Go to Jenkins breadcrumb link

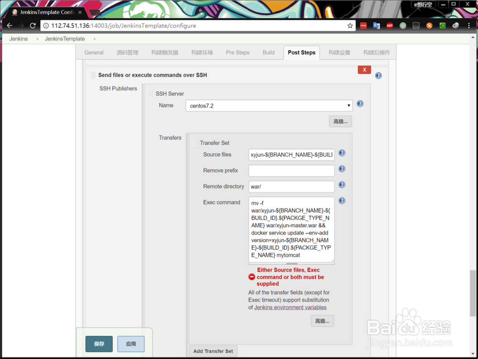point(19,39)
